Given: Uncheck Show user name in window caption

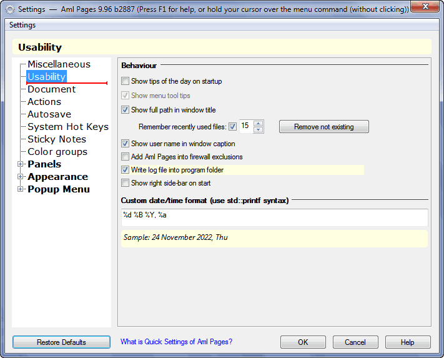Looking at the screenshot, I should tap(125, 143).
